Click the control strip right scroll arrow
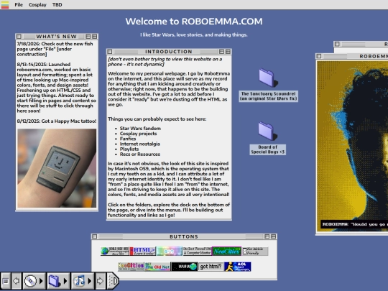The image size is (388, 291). click(x=100, y=281)
